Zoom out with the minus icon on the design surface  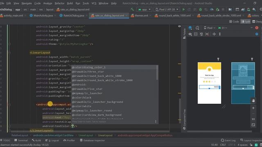[x=253, y=114]
